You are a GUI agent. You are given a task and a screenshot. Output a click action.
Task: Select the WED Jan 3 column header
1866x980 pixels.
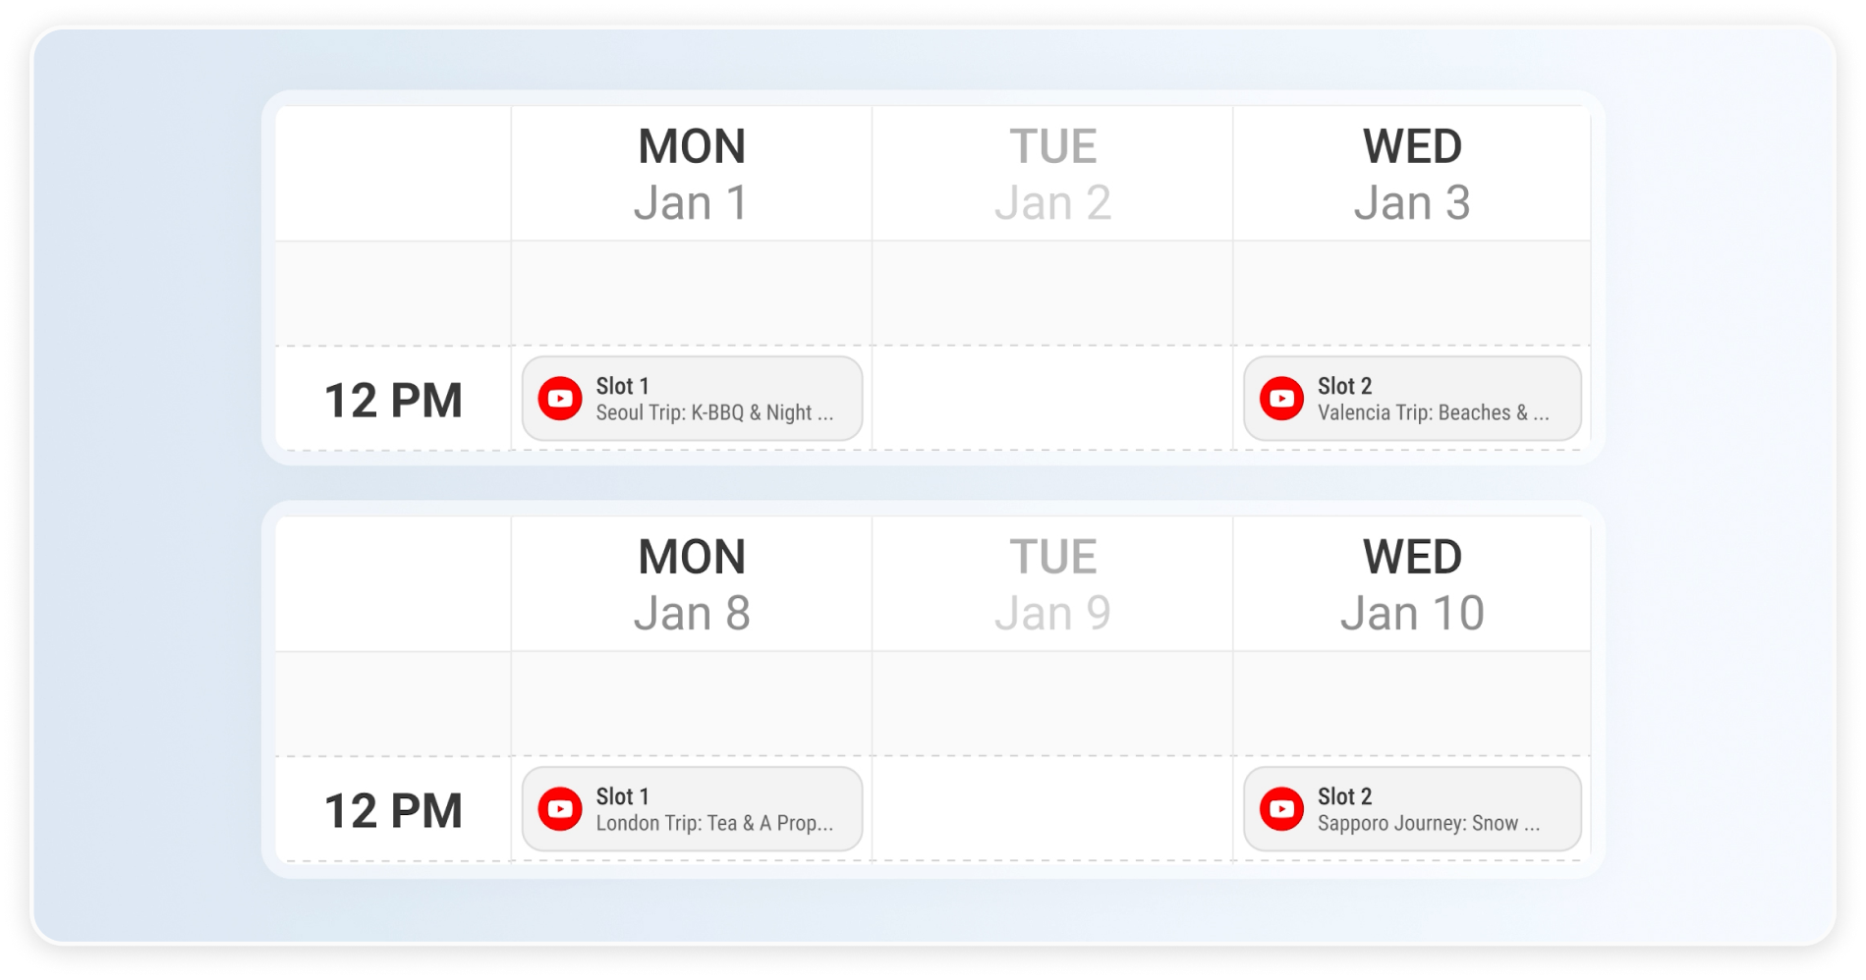(x=1412, y=174)
